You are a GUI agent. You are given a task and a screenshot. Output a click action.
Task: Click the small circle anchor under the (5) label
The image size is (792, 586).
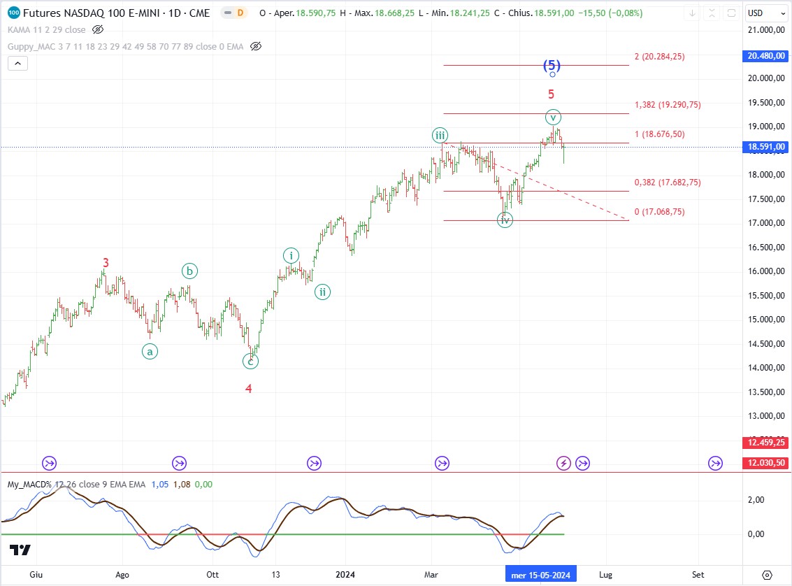(x=552, y=75)
